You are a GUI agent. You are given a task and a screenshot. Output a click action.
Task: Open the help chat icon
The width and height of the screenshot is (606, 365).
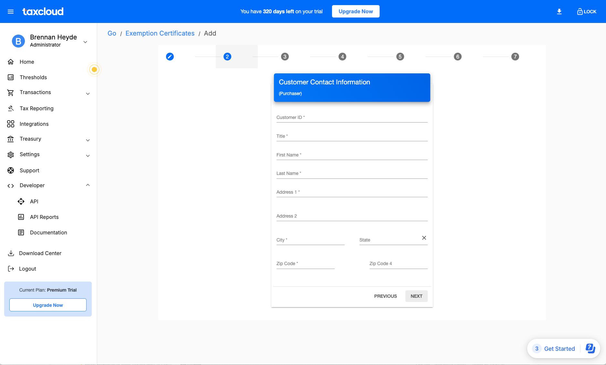[590, 349]
